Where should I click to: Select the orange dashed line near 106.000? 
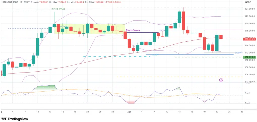coord(180,77)
